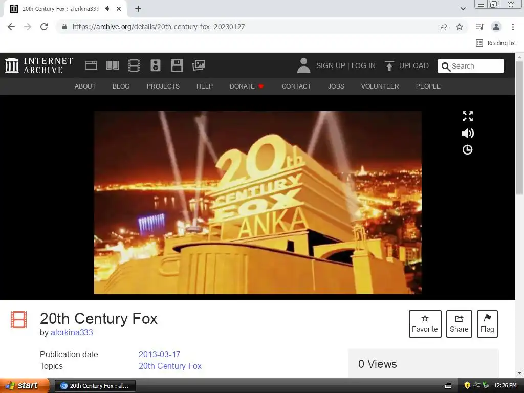Image resolution: width=524 pixels, height=393 pixels.
Task: Open the Texts book icon
Action: point(112,65)
